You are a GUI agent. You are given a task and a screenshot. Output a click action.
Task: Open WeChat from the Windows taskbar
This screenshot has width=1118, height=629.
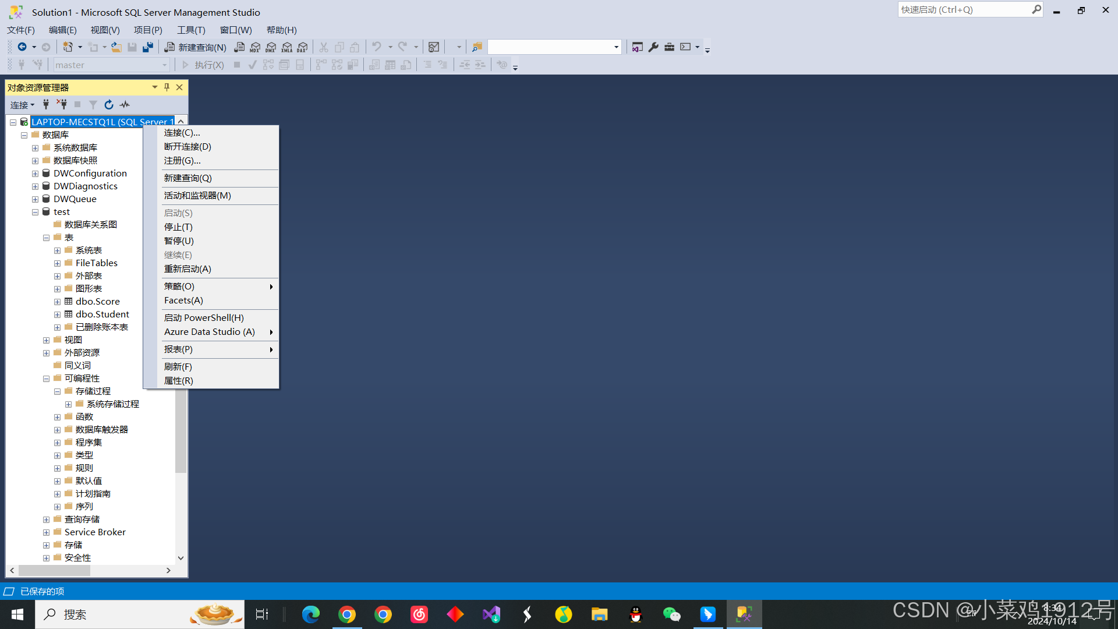click(671, 614)
